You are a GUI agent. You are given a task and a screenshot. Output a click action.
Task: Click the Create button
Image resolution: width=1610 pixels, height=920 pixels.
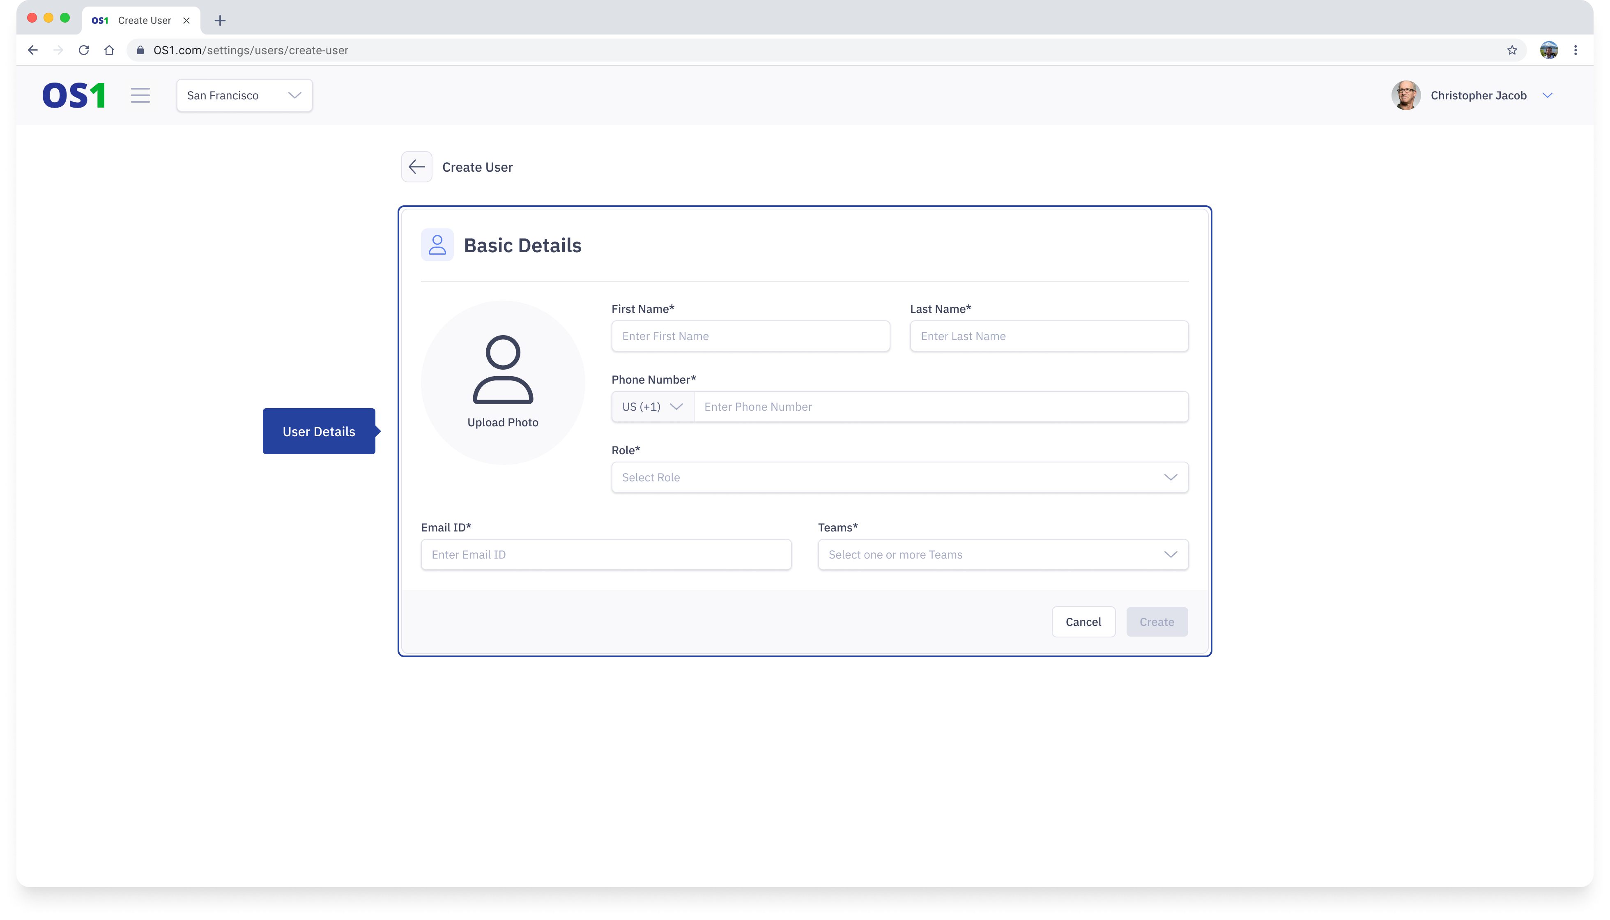(1156, 622)
